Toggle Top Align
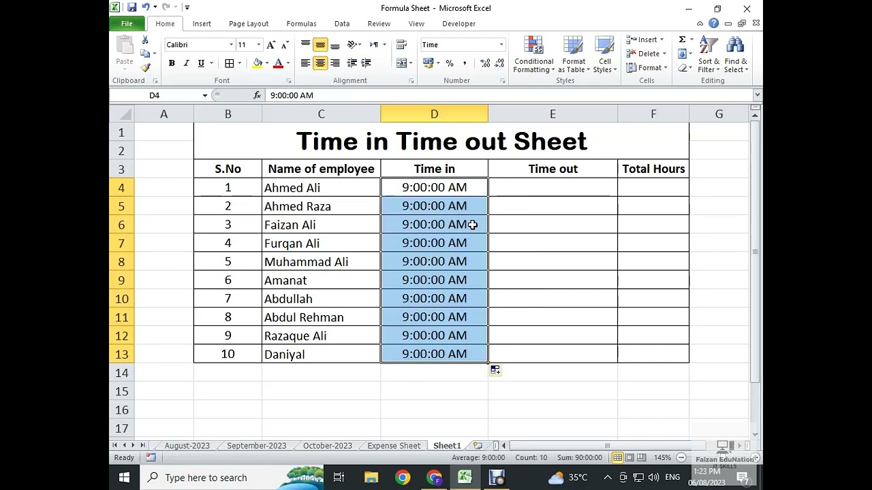This screenshot has height=490, width=872. [305, 45]
